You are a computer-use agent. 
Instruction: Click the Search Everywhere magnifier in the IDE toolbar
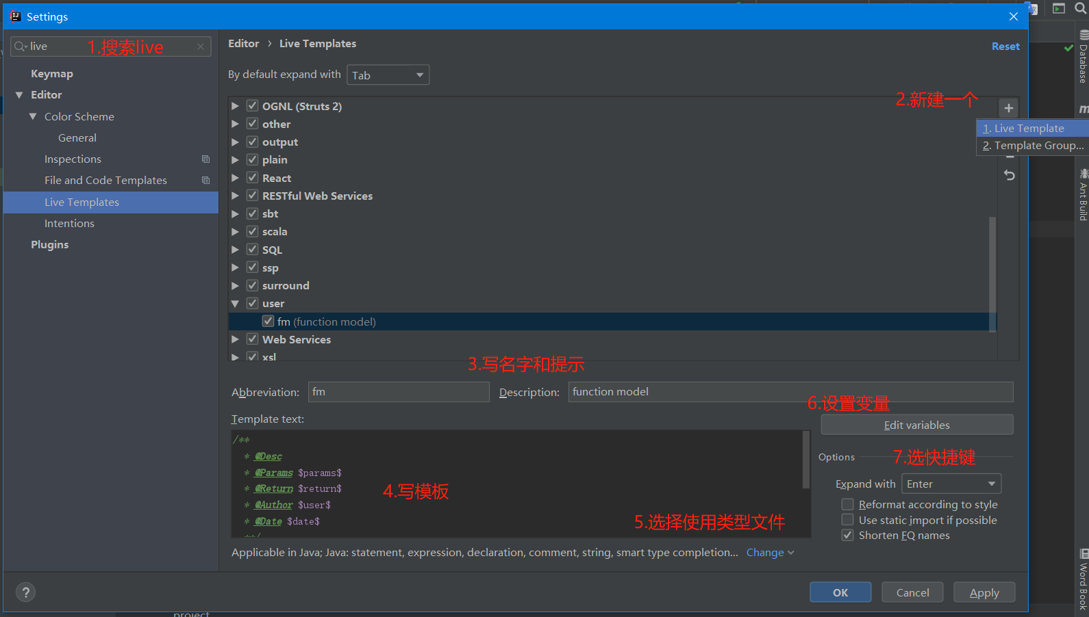click(x=1081, y=8)
